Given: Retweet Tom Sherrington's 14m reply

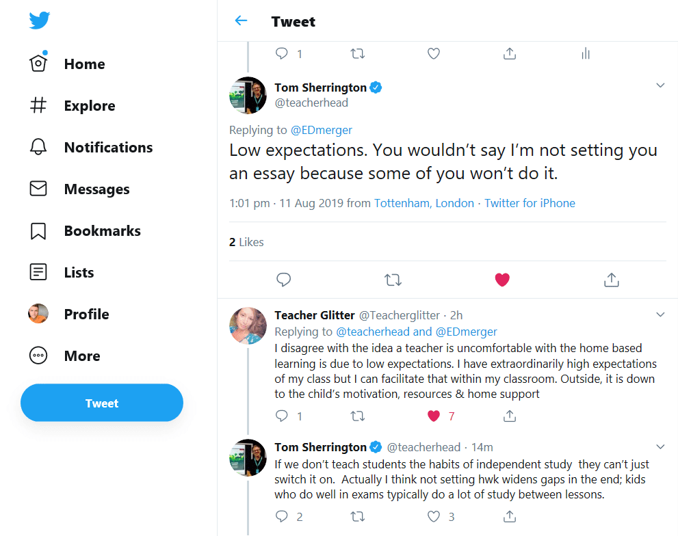Looking at the screenshot, I should click(357, 516).
